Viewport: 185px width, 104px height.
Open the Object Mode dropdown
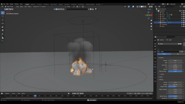10,7
